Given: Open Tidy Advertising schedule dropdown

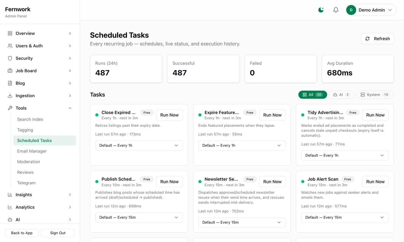Looking at the screenshot, I should tap(345, 155).
